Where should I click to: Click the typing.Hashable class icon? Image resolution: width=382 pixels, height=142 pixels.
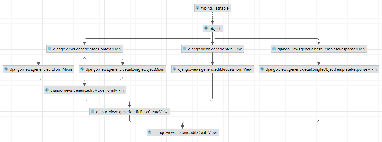[198, 8]
